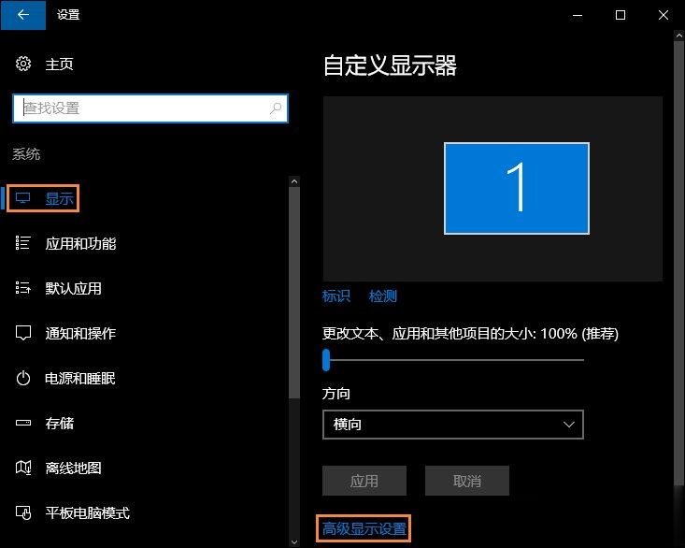Viewport: 685px width, 548px height.
Task: Open 离线地图 settings
Action: 74,468
